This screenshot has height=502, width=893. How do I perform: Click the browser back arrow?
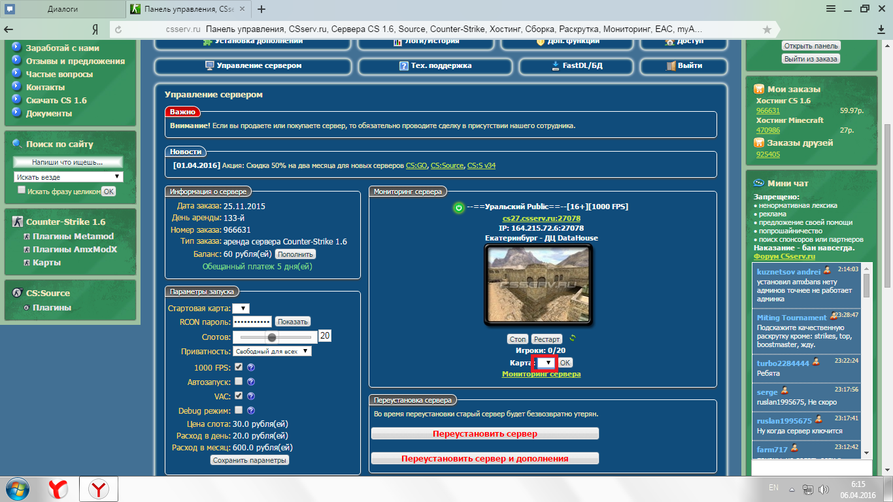pyautogui.click(x=9, y=29)
